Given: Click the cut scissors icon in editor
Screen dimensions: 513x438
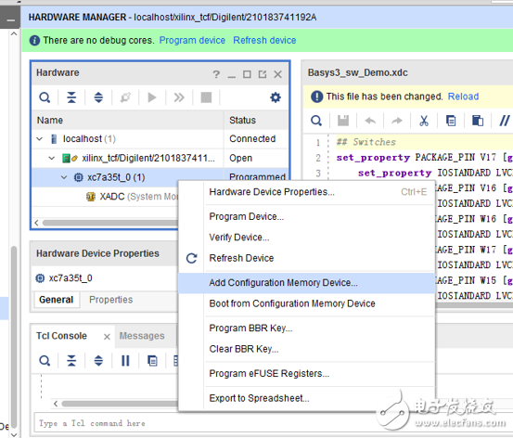Looking at the screenshot, I should tap(424, 121).
